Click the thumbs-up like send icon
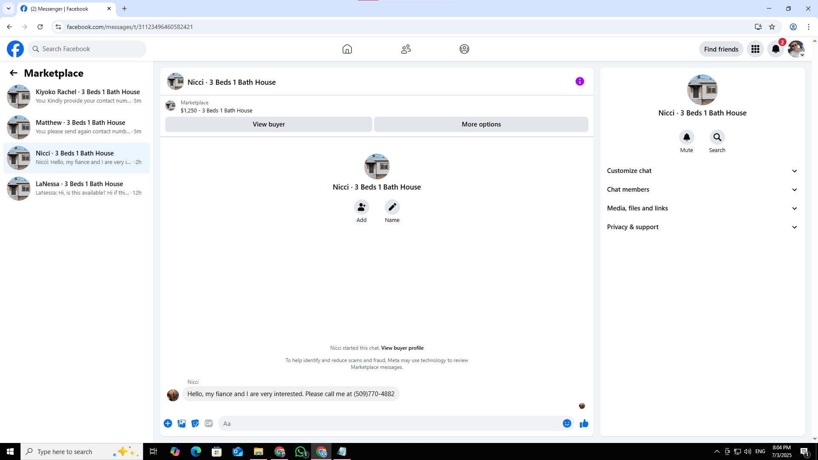 584,423
